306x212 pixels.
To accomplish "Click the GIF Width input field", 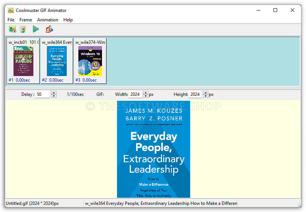I will [x=135, y=94].
